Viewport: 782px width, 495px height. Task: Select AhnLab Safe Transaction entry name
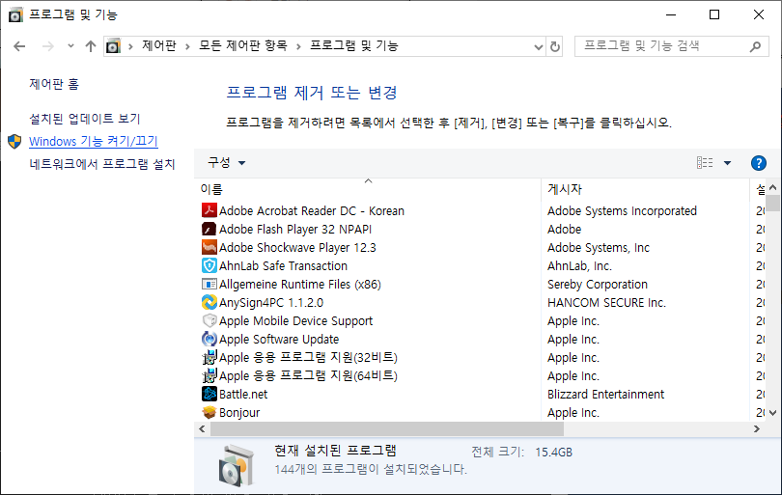(x=283, y=265)
